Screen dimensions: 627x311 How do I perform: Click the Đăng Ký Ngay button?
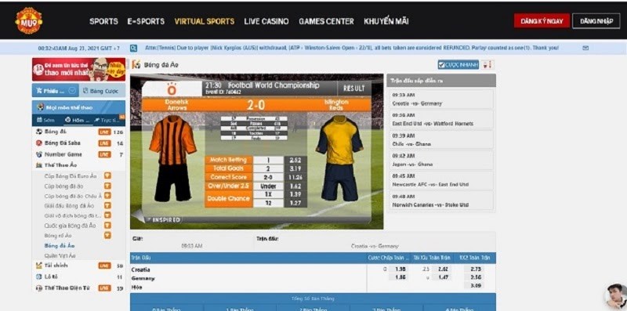[542, 21]
